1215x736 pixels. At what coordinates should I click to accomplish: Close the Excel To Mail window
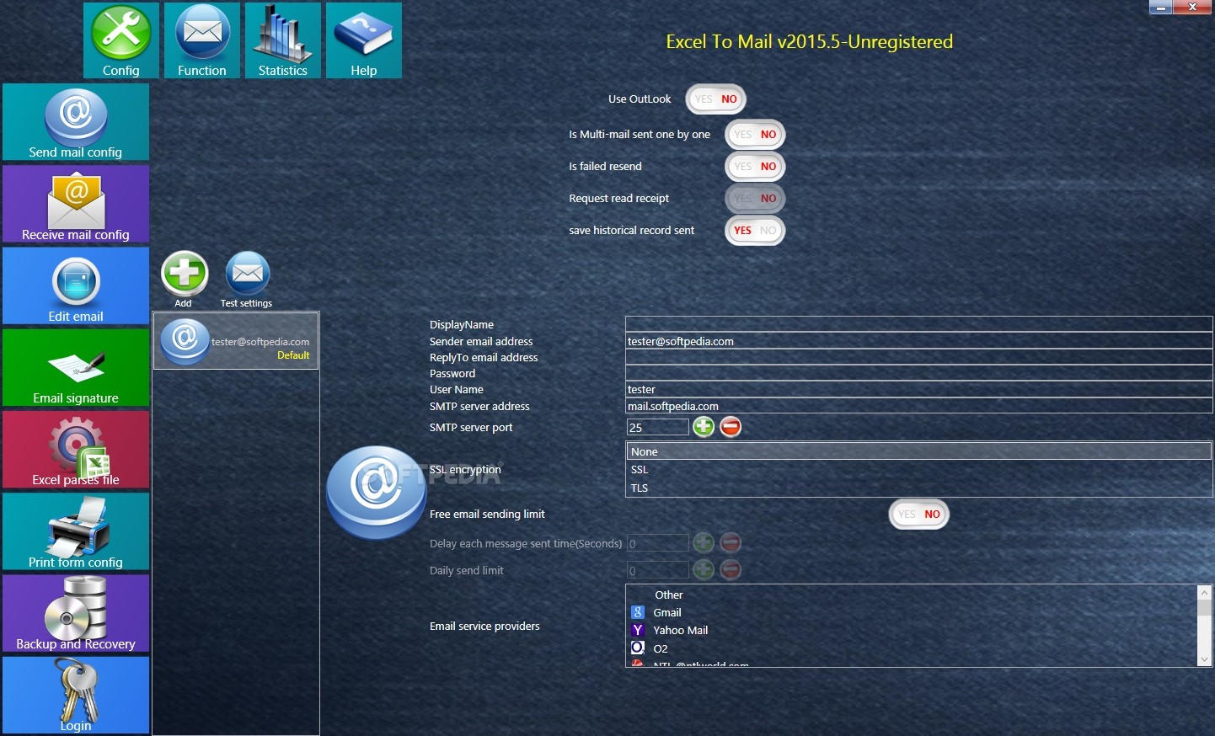coord(1192,8)
